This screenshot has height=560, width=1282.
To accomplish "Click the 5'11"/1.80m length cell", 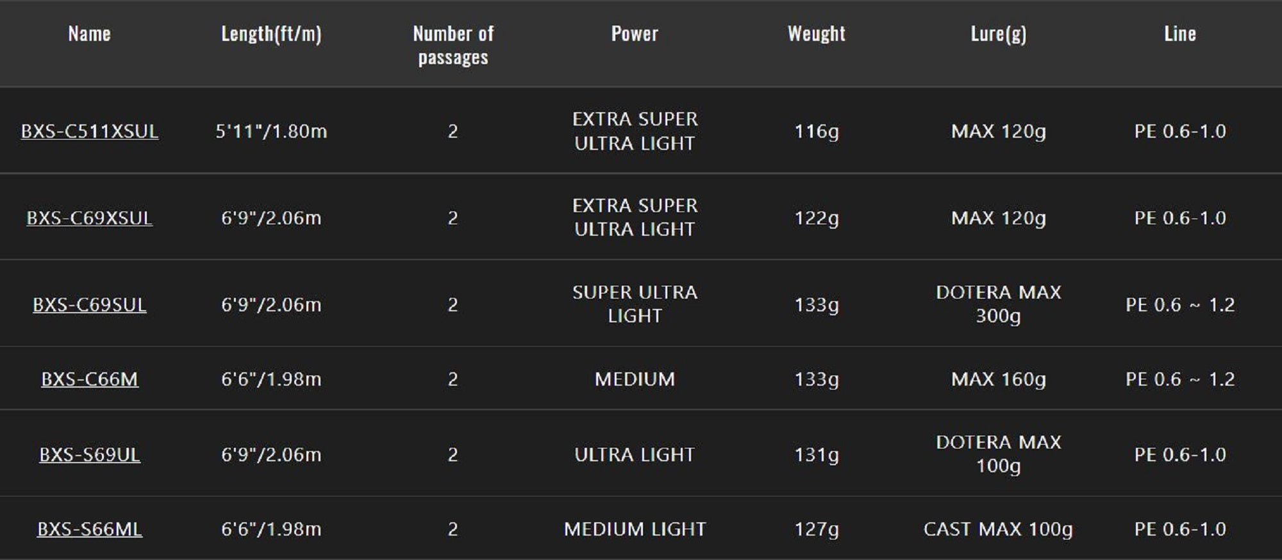I will point(271,131).
